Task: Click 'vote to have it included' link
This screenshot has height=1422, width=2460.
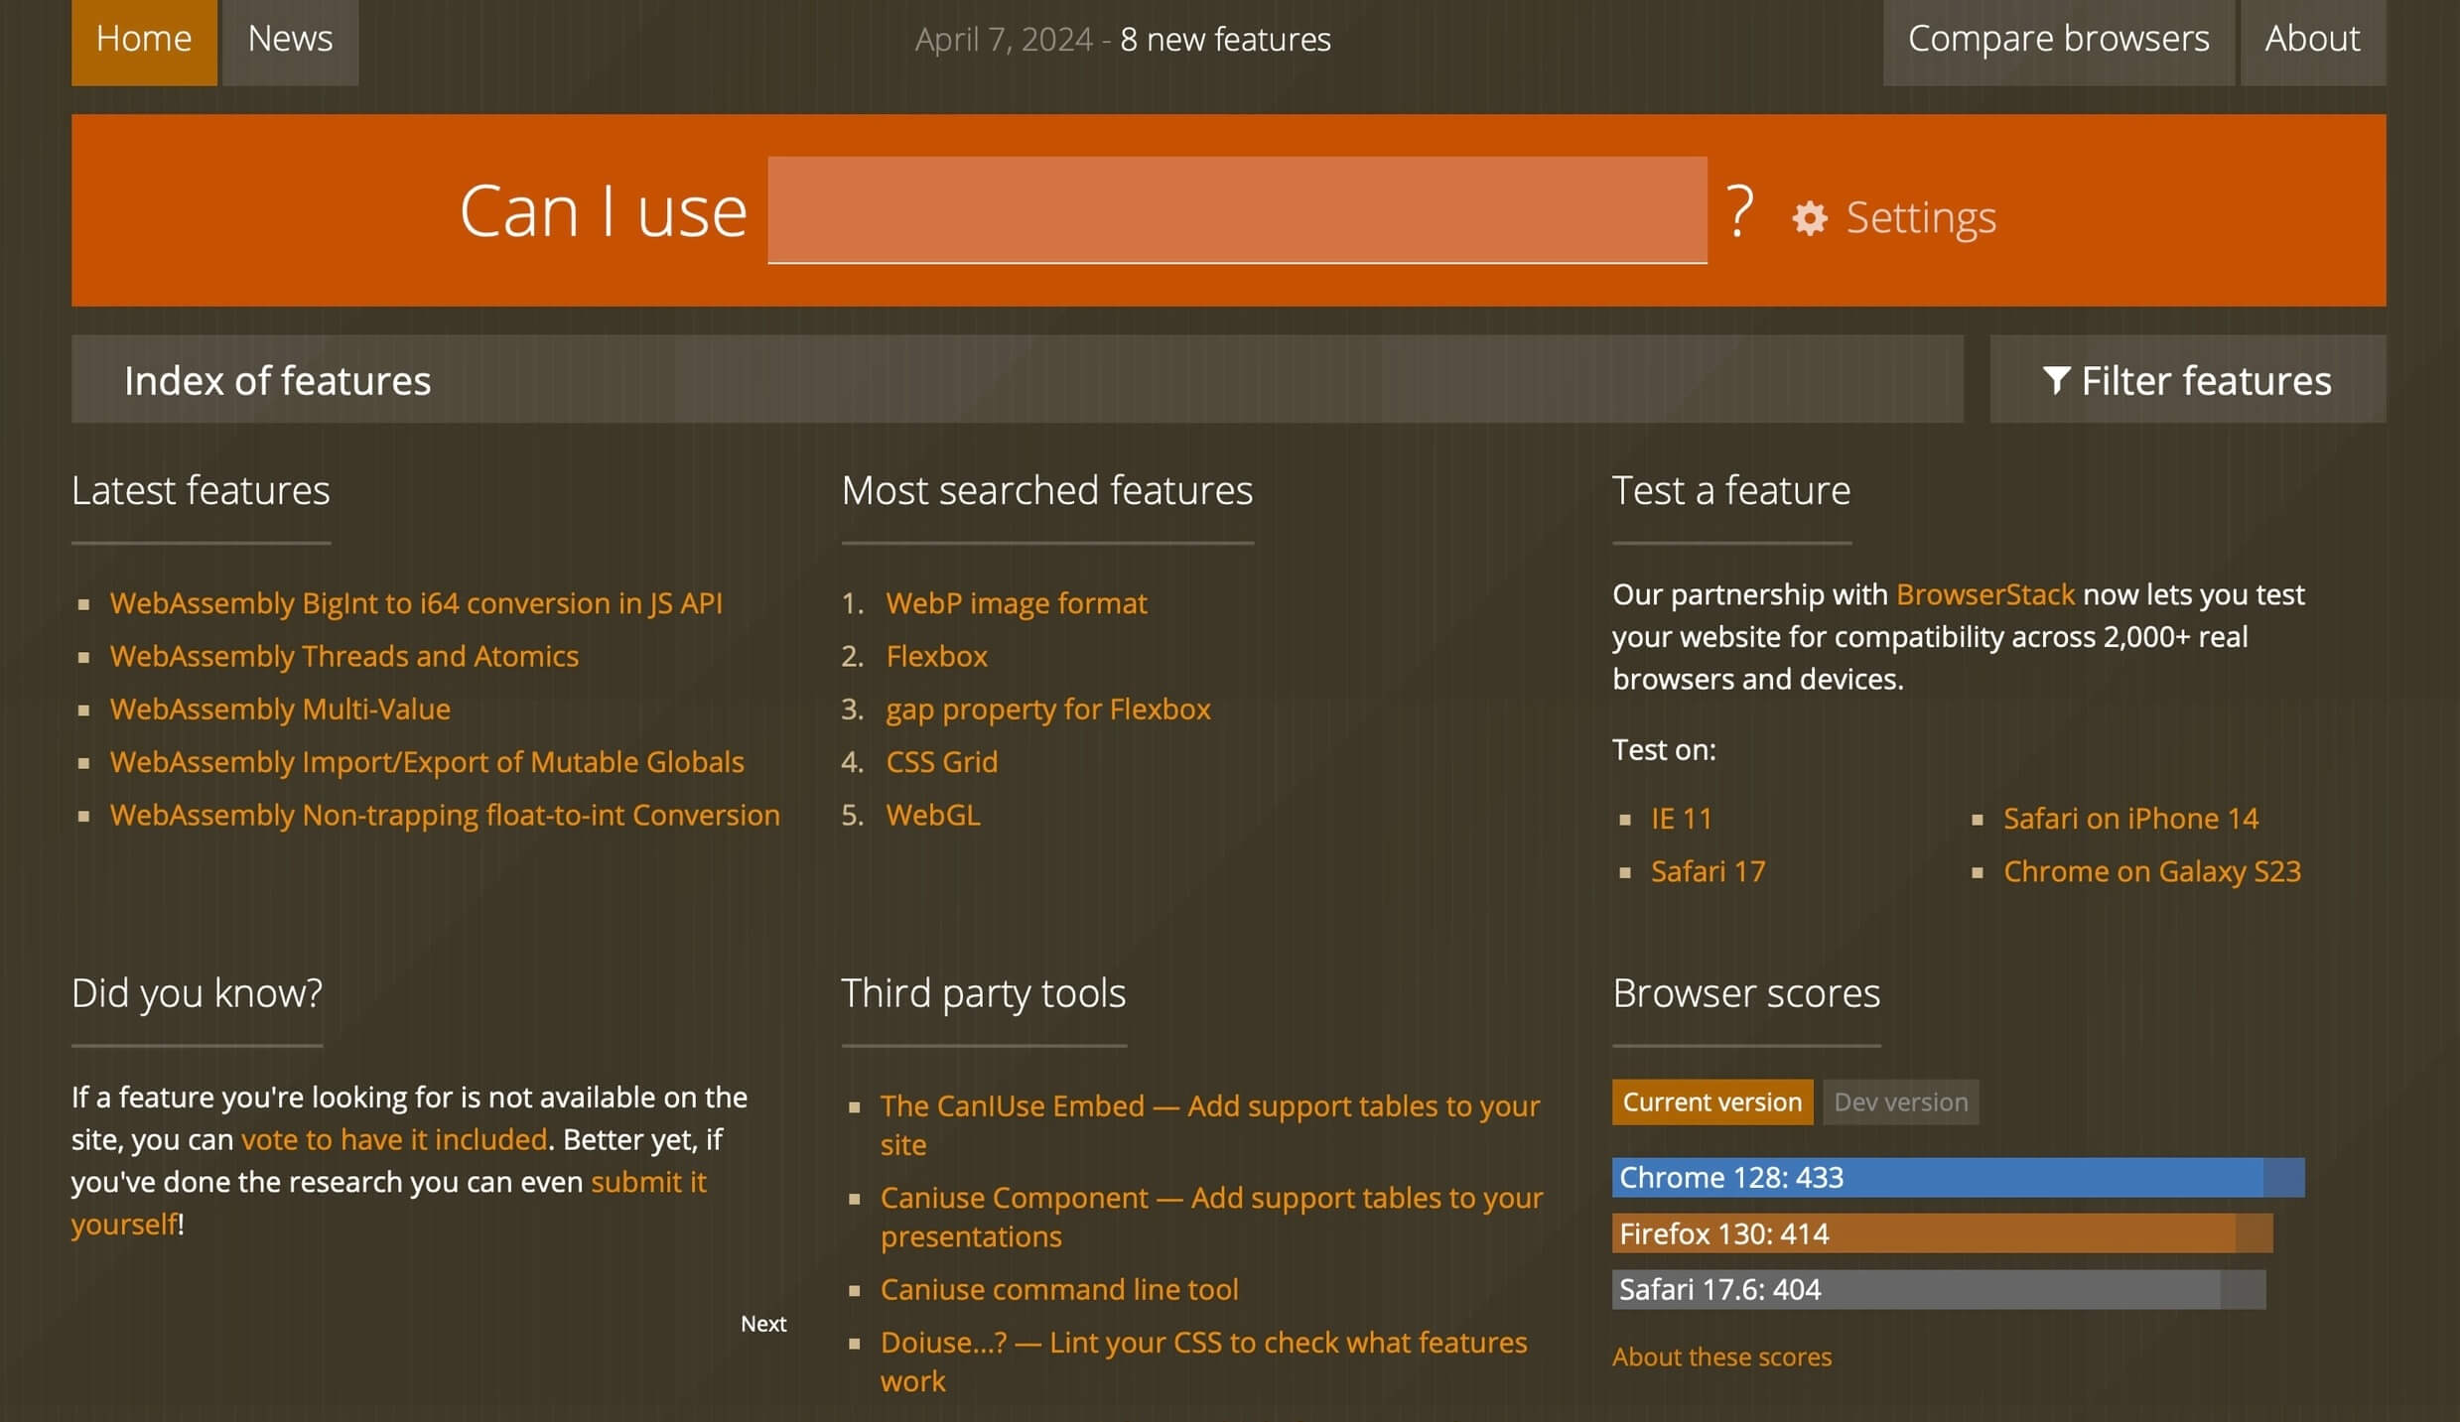Action: click(394, 1139)
